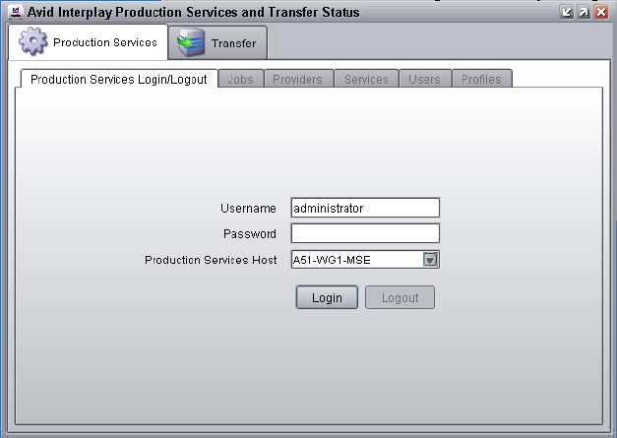The image size is (617, 438).
Task: Expand the Production Services Host dropdown arrow
Action: click(x=430, y=260)
